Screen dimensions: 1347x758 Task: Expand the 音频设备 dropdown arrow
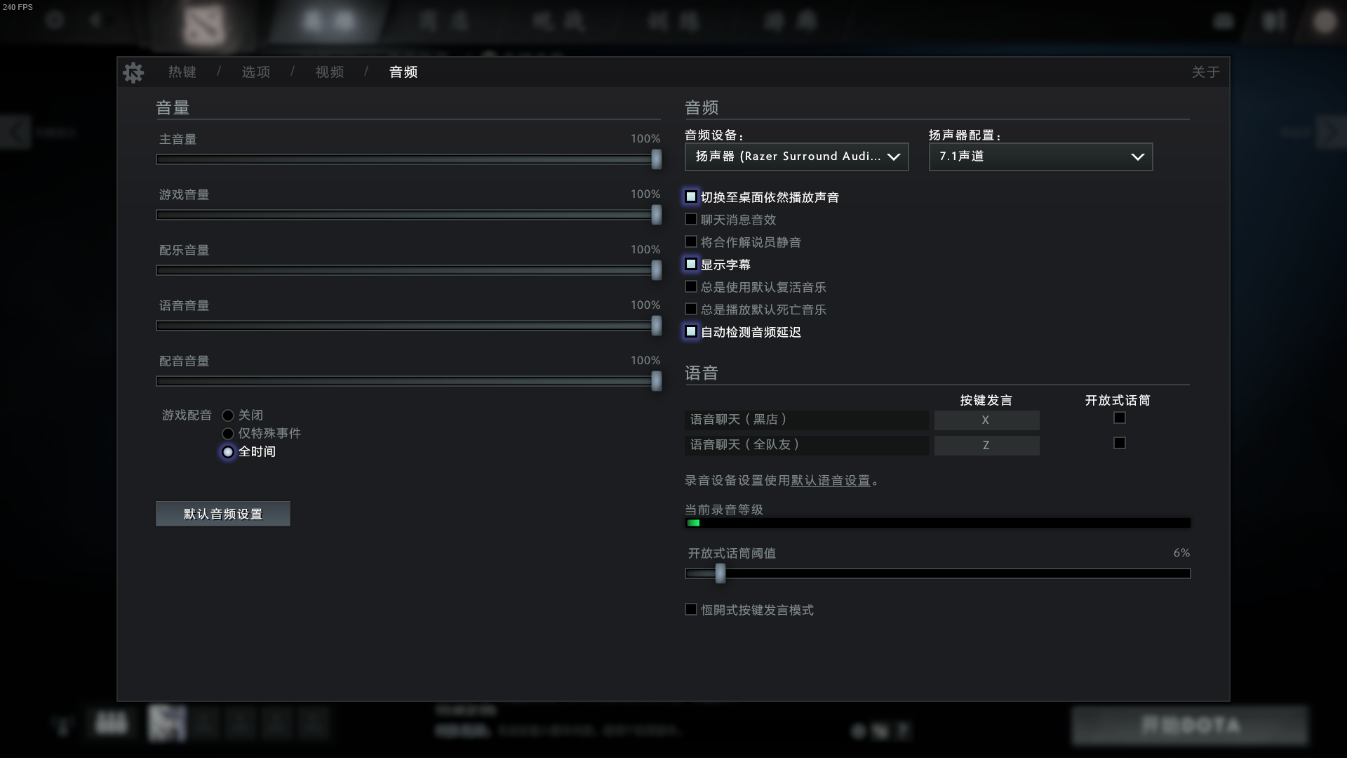(x=893, y=157)
